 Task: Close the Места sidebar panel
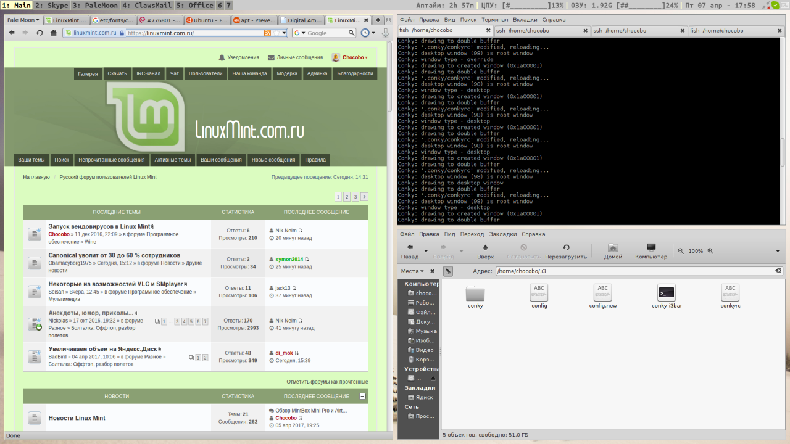click(432, 271)
